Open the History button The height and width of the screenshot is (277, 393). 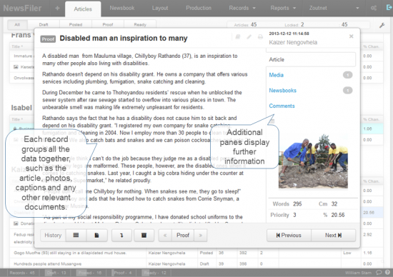tap(53, 235)
